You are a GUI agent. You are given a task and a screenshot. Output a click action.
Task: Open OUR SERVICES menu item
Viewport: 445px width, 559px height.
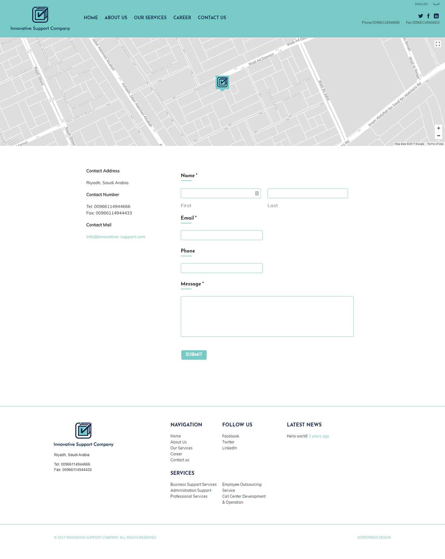[x=150, y=17]
